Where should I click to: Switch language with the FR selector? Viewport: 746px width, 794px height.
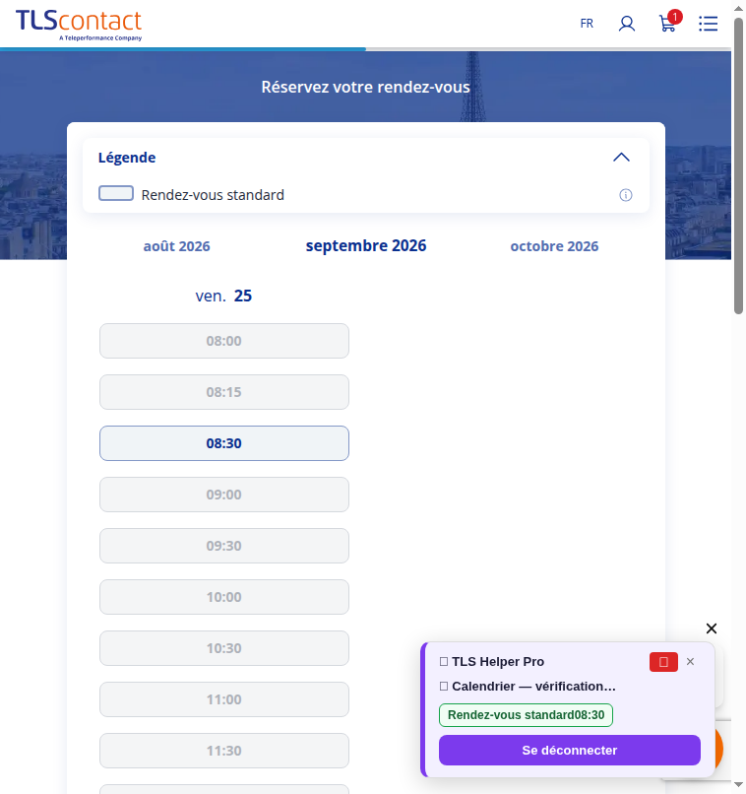point(587,24)
